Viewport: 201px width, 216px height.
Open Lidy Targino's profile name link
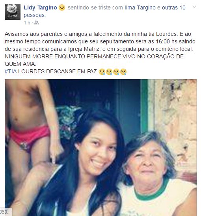[x=40, y=7]
